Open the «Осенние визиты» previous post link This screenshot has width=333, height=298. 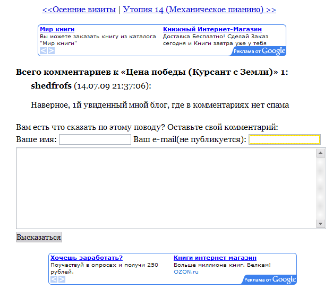tap(79, 10)
